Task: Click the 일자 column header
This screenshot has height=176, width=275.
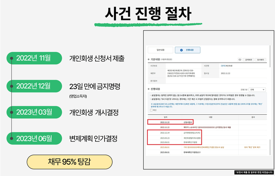Action: (166, 117)
